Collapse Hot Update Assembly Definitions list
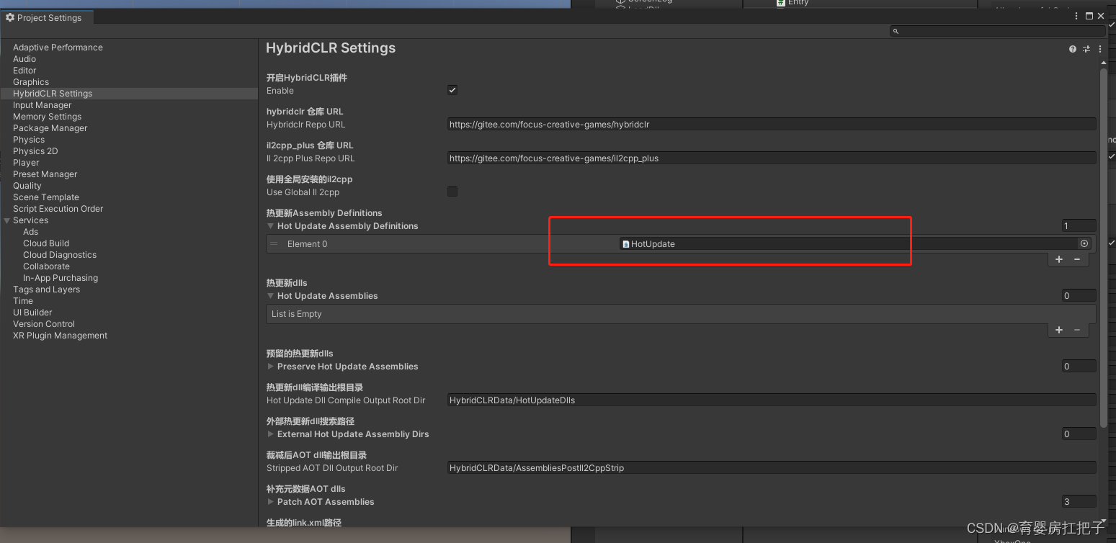The image size is (1116, 543). [270, 225]
